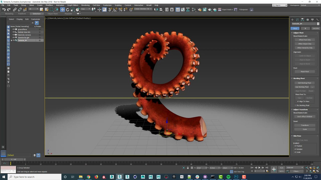Expand the Tentacle_04 tree item

[11, 40]
